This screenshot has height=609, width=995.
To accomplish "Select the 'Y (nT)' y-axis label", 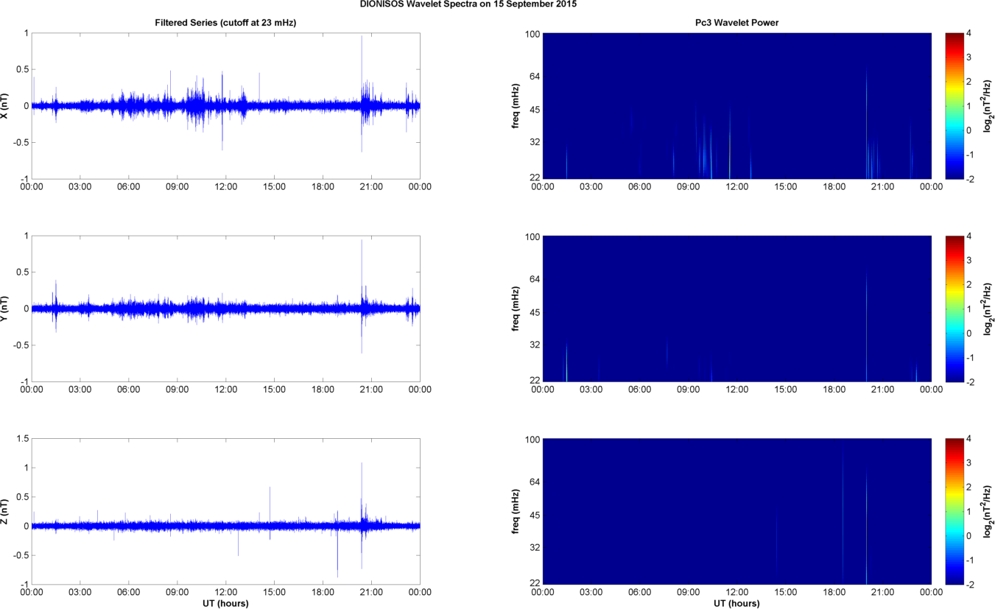I will 5,309.
